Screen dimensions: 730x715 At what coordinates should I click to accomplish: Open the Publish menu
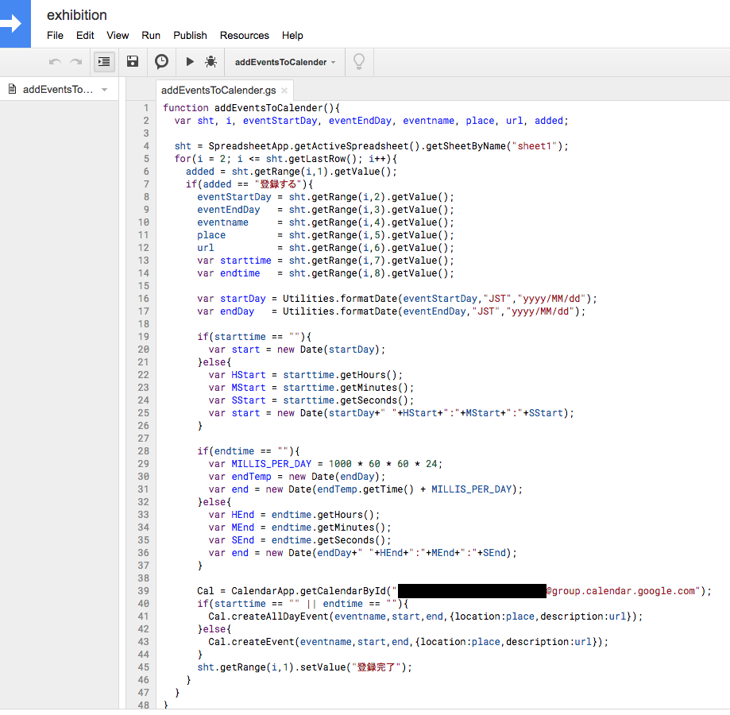point(190,36)
